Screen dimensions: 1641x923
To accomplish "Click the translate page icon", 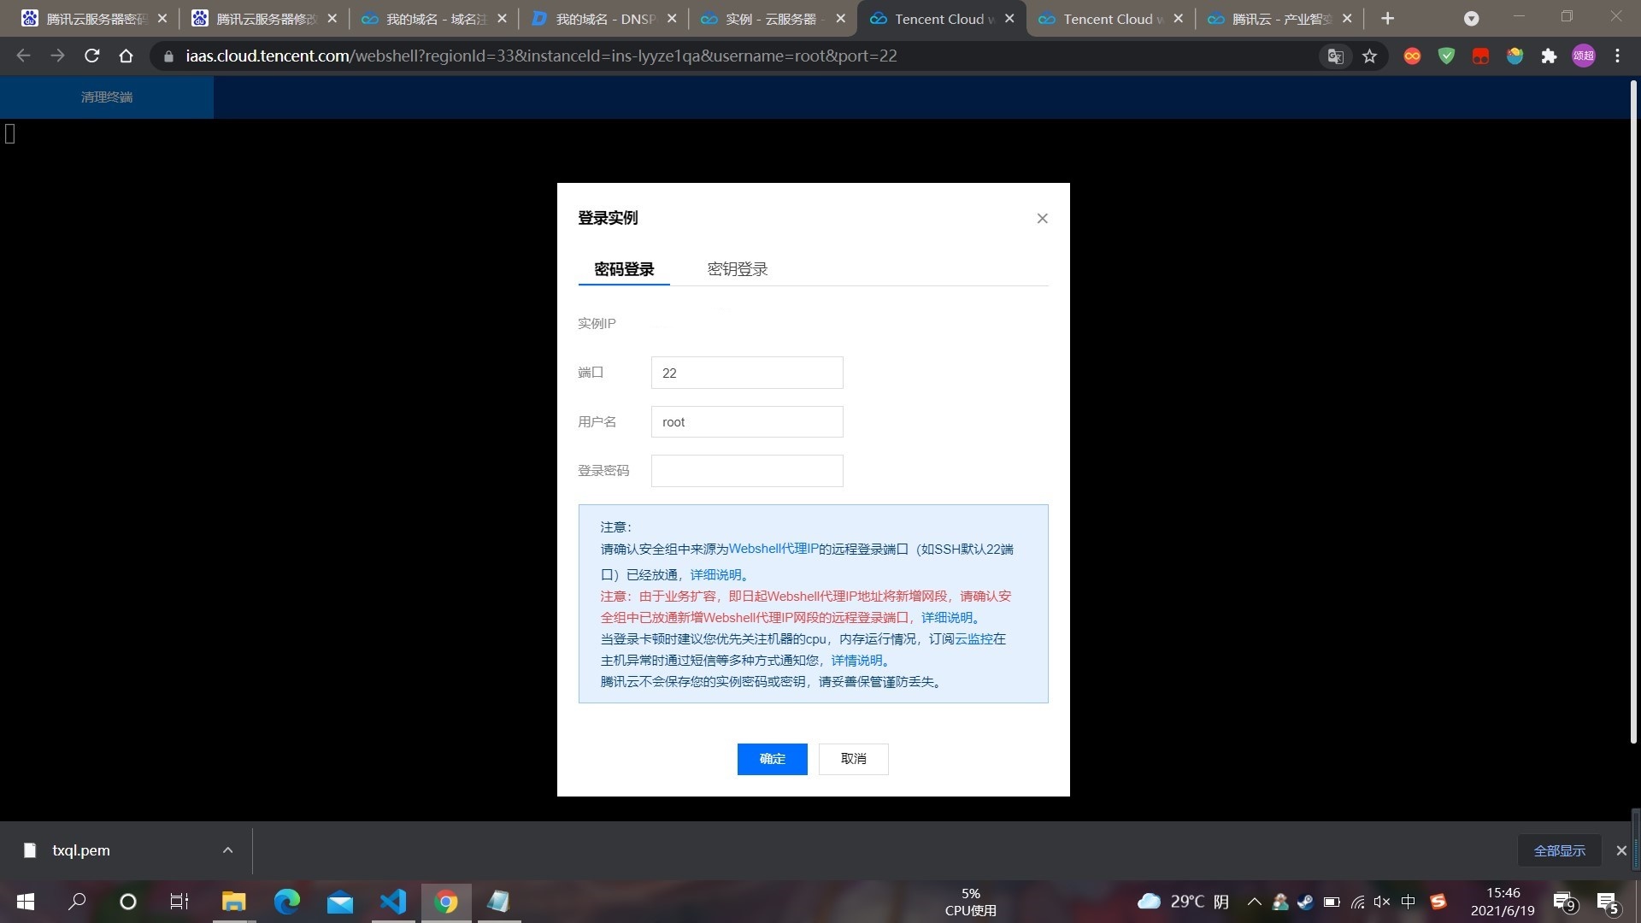I will 1335,56.
